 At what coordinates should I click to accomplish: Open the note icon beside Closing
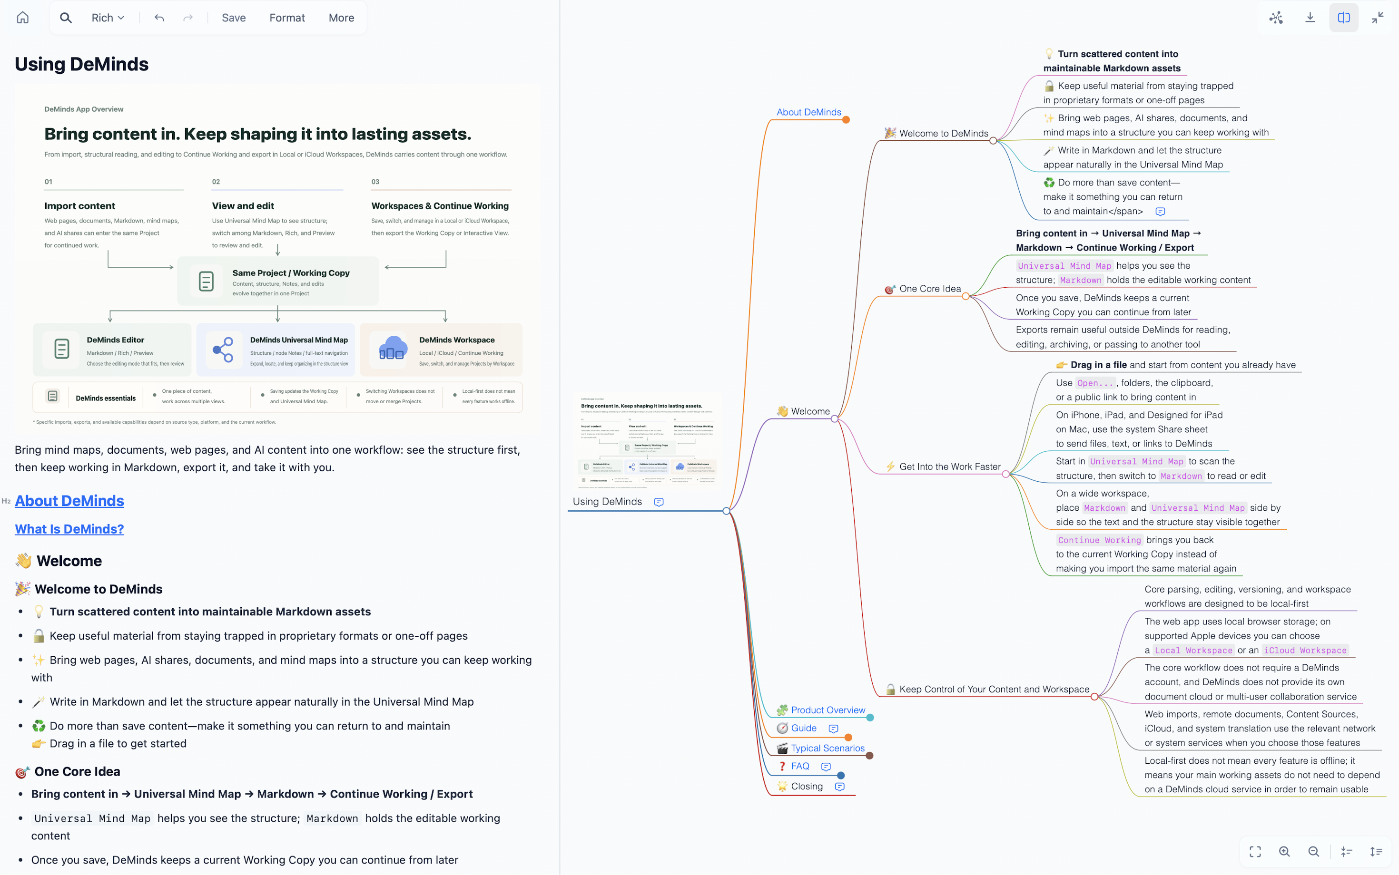pos(839,787)
